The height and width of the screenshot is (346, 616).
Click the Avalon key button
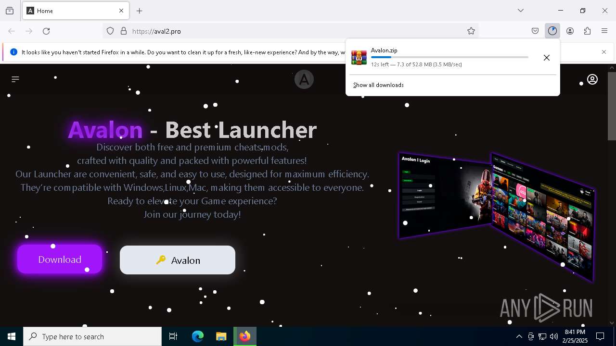pyautogui.click(x=178, y=260)
